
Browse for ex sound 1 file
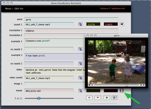pos(80,49)
